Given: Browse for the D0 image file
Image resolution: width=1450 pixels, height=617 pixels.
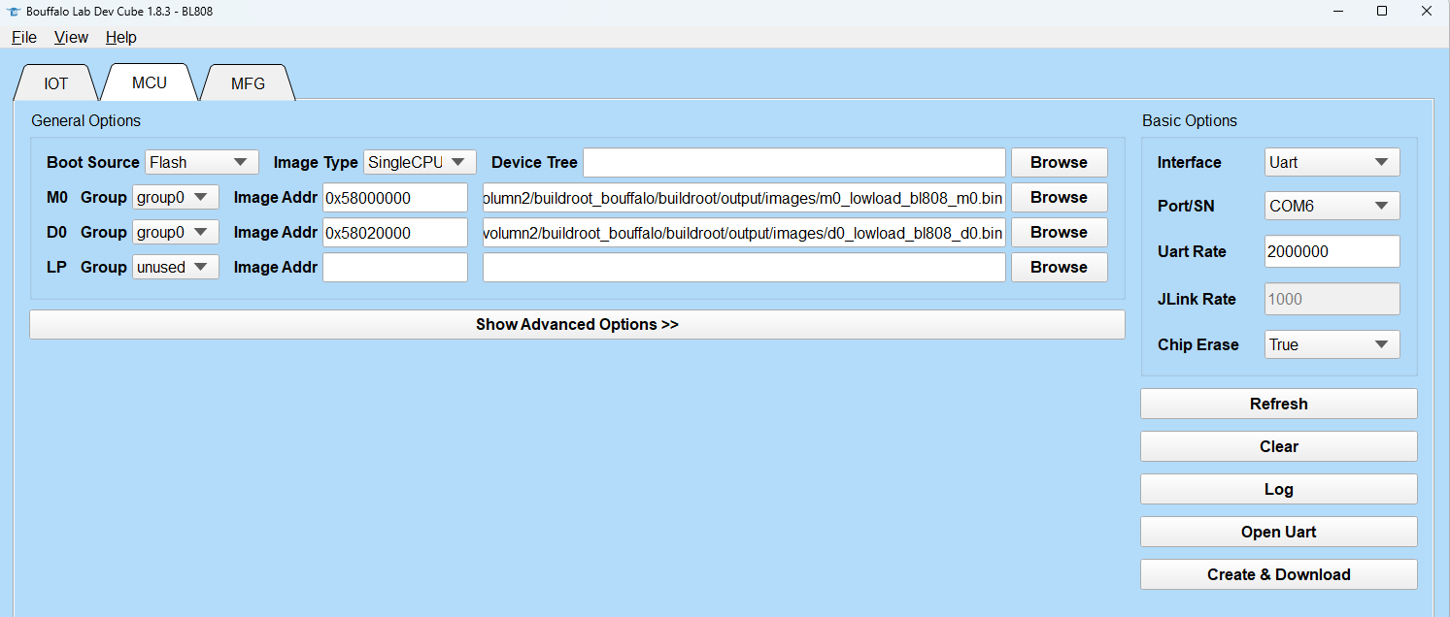Looking at the screenshot, I should pos(1059,232).
